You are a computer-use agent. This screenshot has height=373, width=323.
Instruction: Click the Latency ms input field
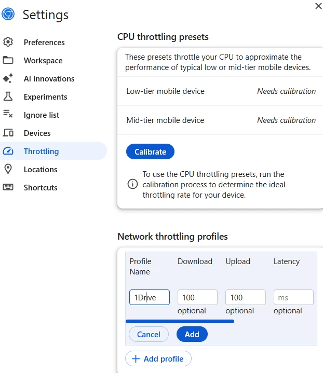(x=293, y=297)
